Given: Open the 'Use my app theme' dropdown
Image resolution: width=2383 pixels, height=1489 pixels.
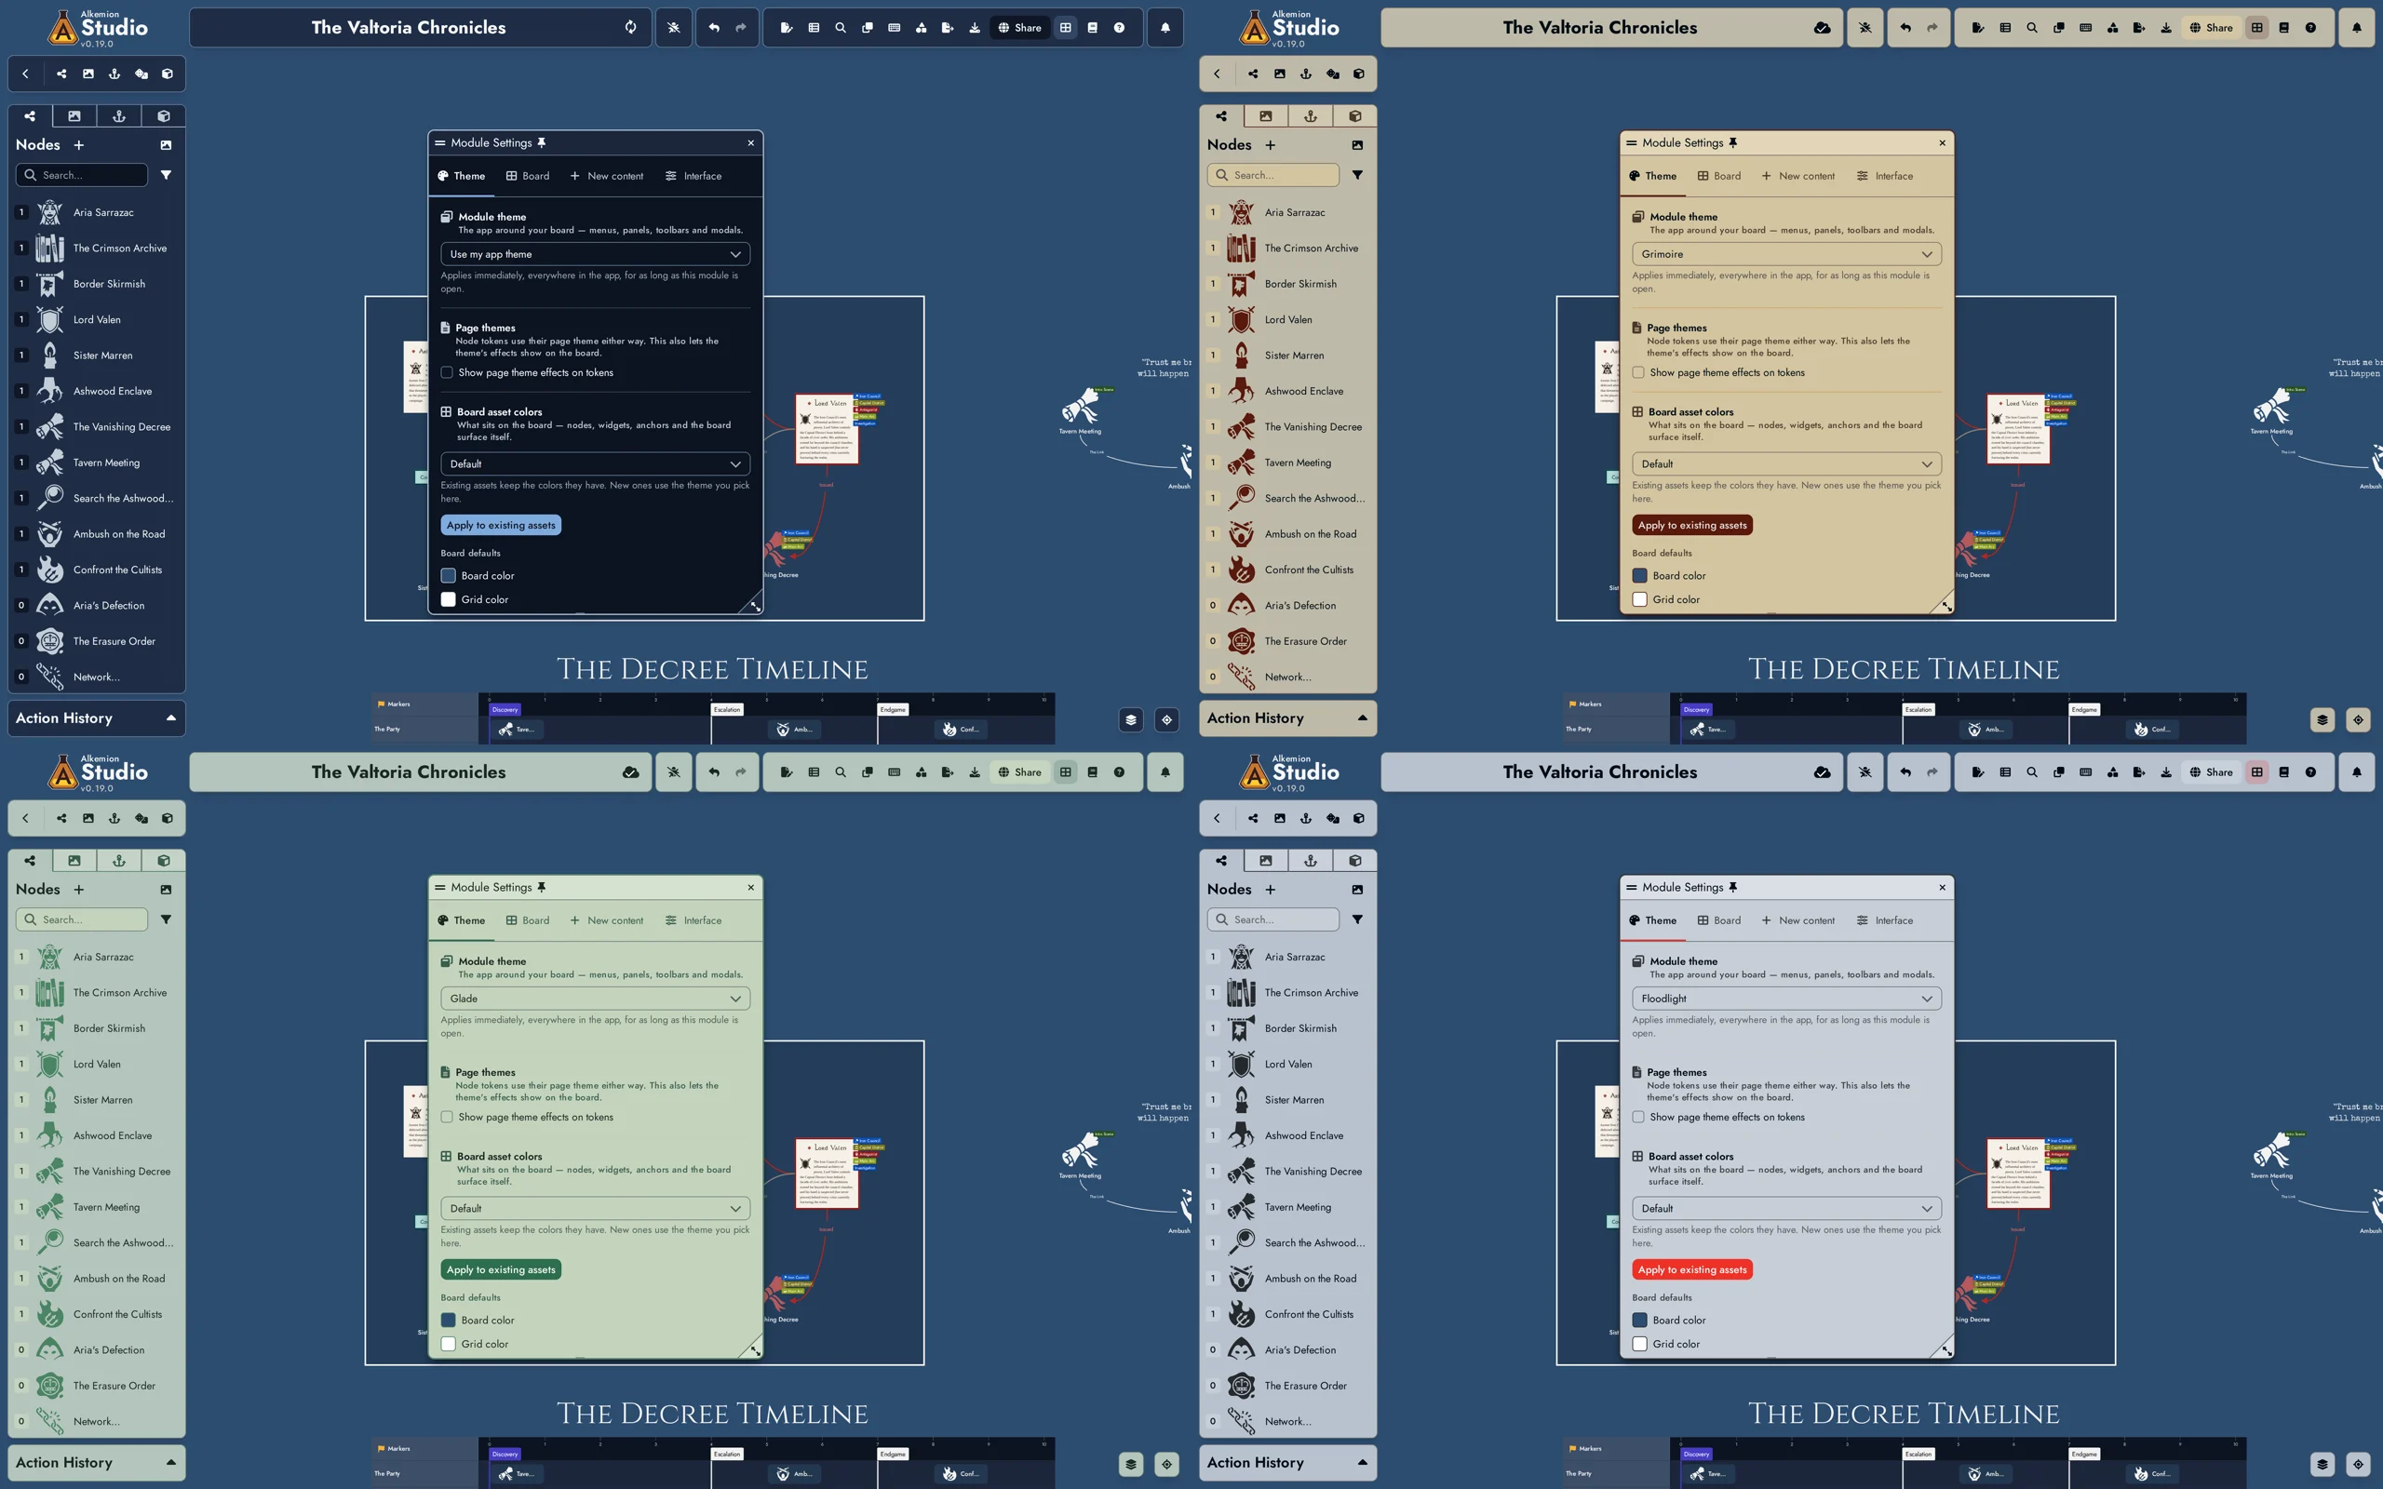Looking at the screenshot, I should (x=596, y=254).
